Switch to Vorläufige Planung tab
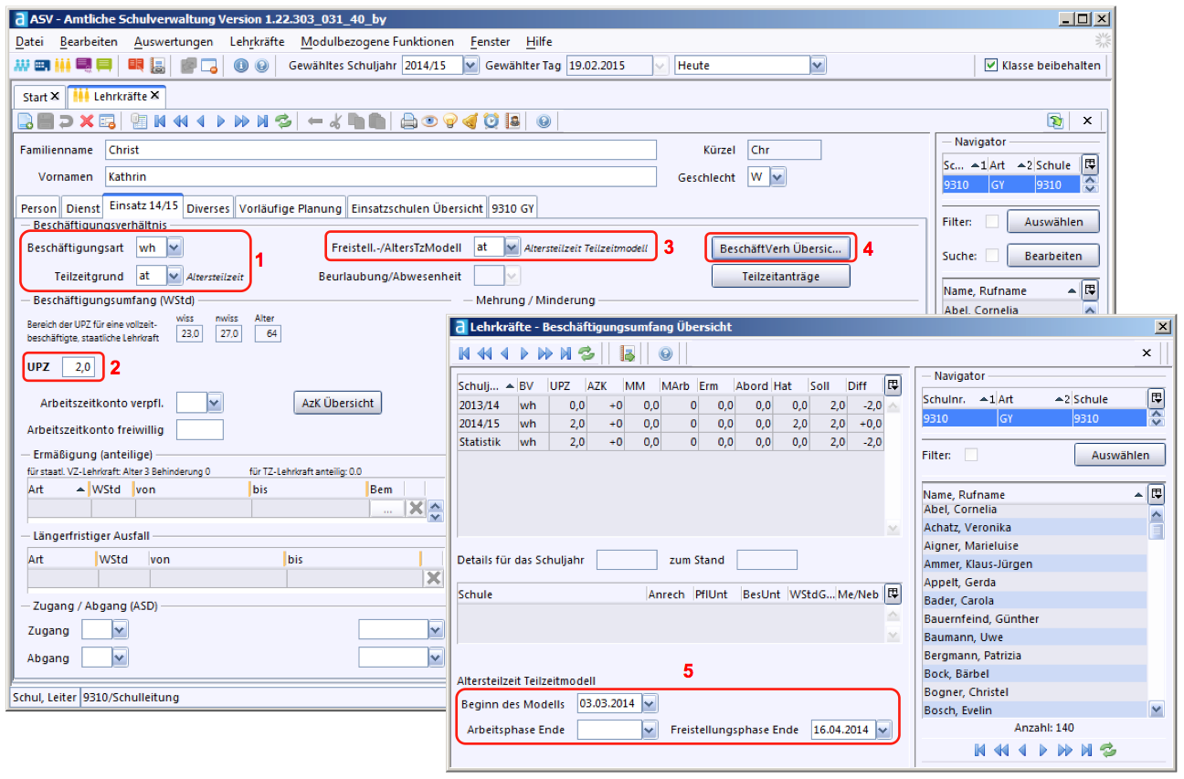The width and height of the screenshot is (1184, 779). click(291, 208)
